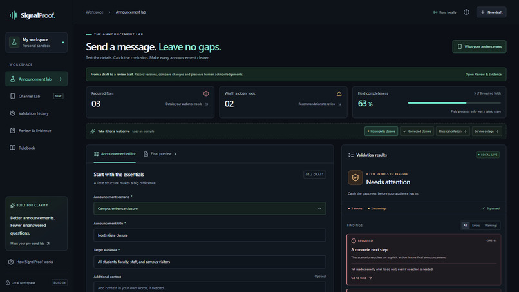Click the Local workspace lock icon
519x292 pixels.
tap(8, 283)
